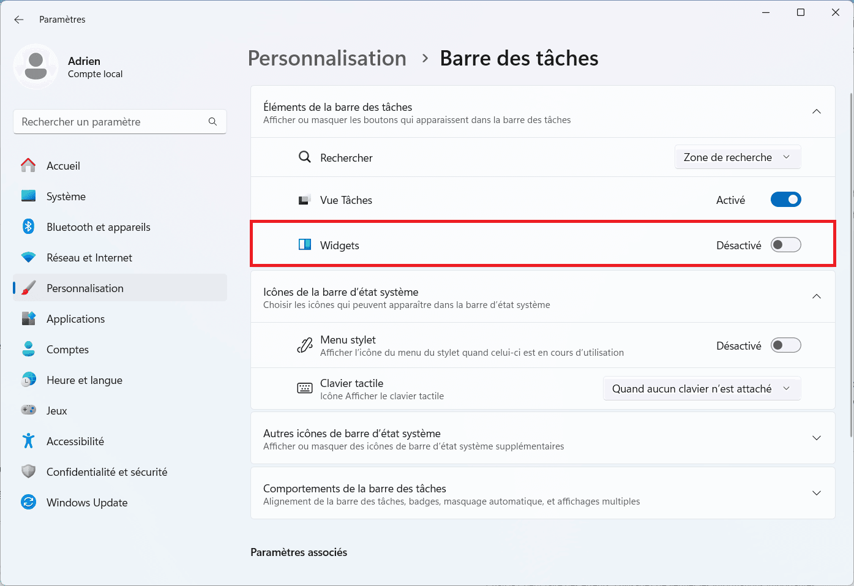Maximize the Paramètres window
The width and height of the screenshot is (854, 586).
point(801,12)
